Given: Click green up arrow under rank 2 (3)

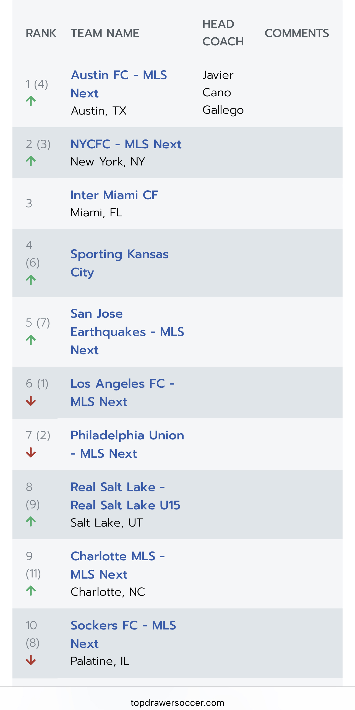Looking at the screenshot, I should [31, 161].
